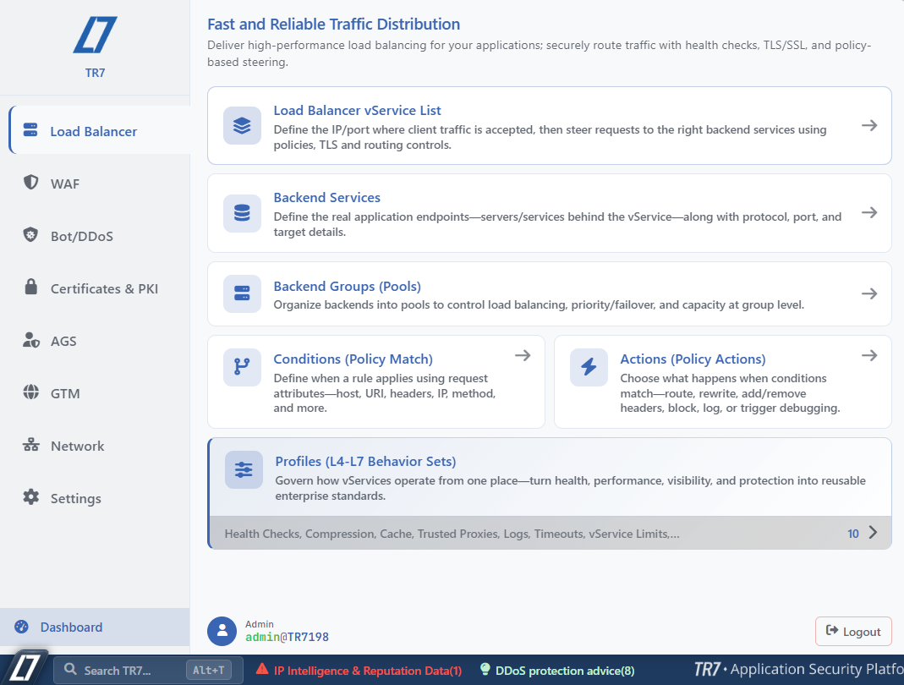Click the green lightbulb advice icon

[485, 669]
